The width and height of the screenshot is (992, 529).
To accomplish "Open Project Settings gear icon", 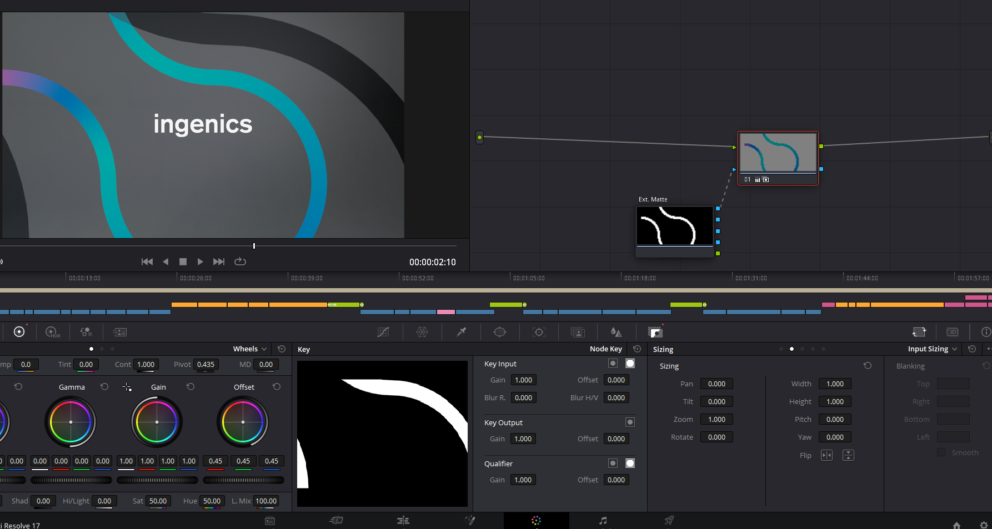I will click(x=984, y=525).
